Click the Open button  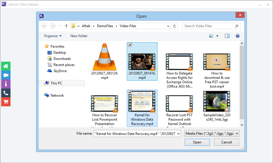tap(197, 142)
